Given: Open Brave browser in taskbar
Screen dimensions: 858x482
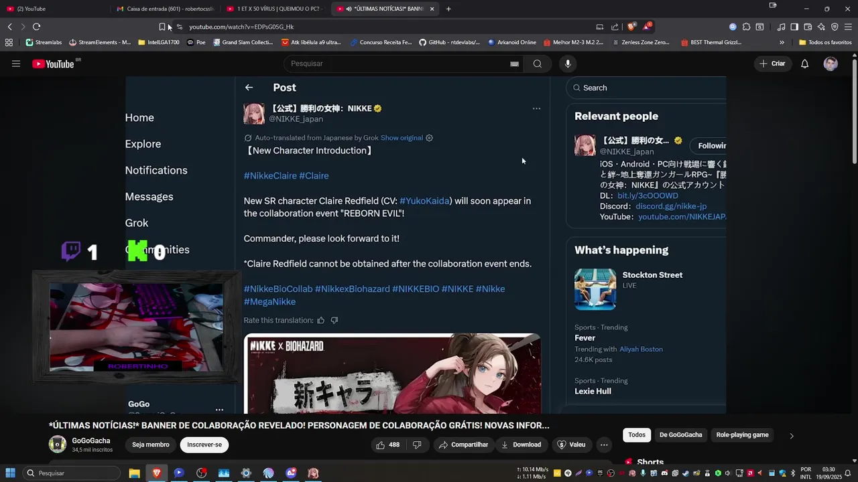Looking at the screenshot, I should click(x=156, y=473).
